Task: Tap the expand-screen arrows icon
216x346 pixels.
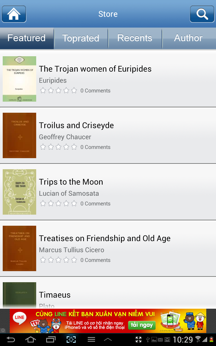Action: [x=139, y=340]
